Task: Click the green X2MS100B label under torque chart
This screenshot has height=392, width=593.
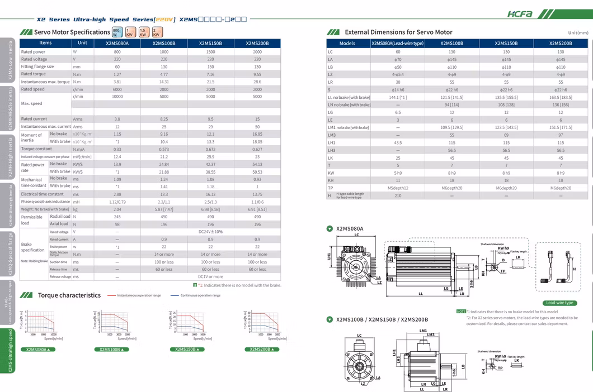Action: (x=111, y=350)
